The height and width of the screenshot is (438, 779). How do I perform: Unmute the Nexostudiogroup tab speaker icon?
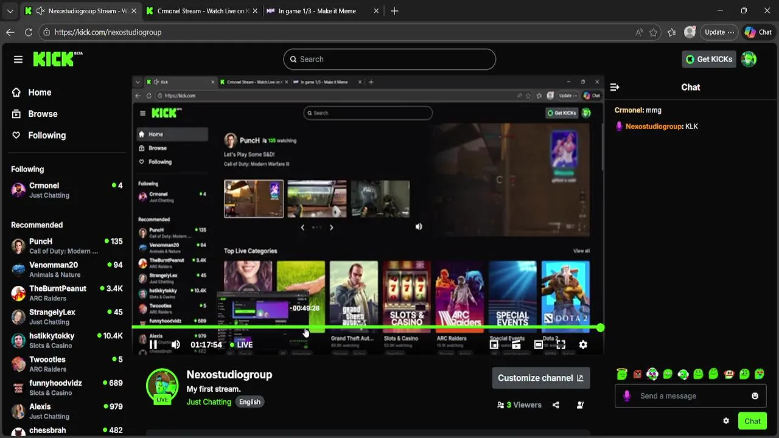pos(40,11)
